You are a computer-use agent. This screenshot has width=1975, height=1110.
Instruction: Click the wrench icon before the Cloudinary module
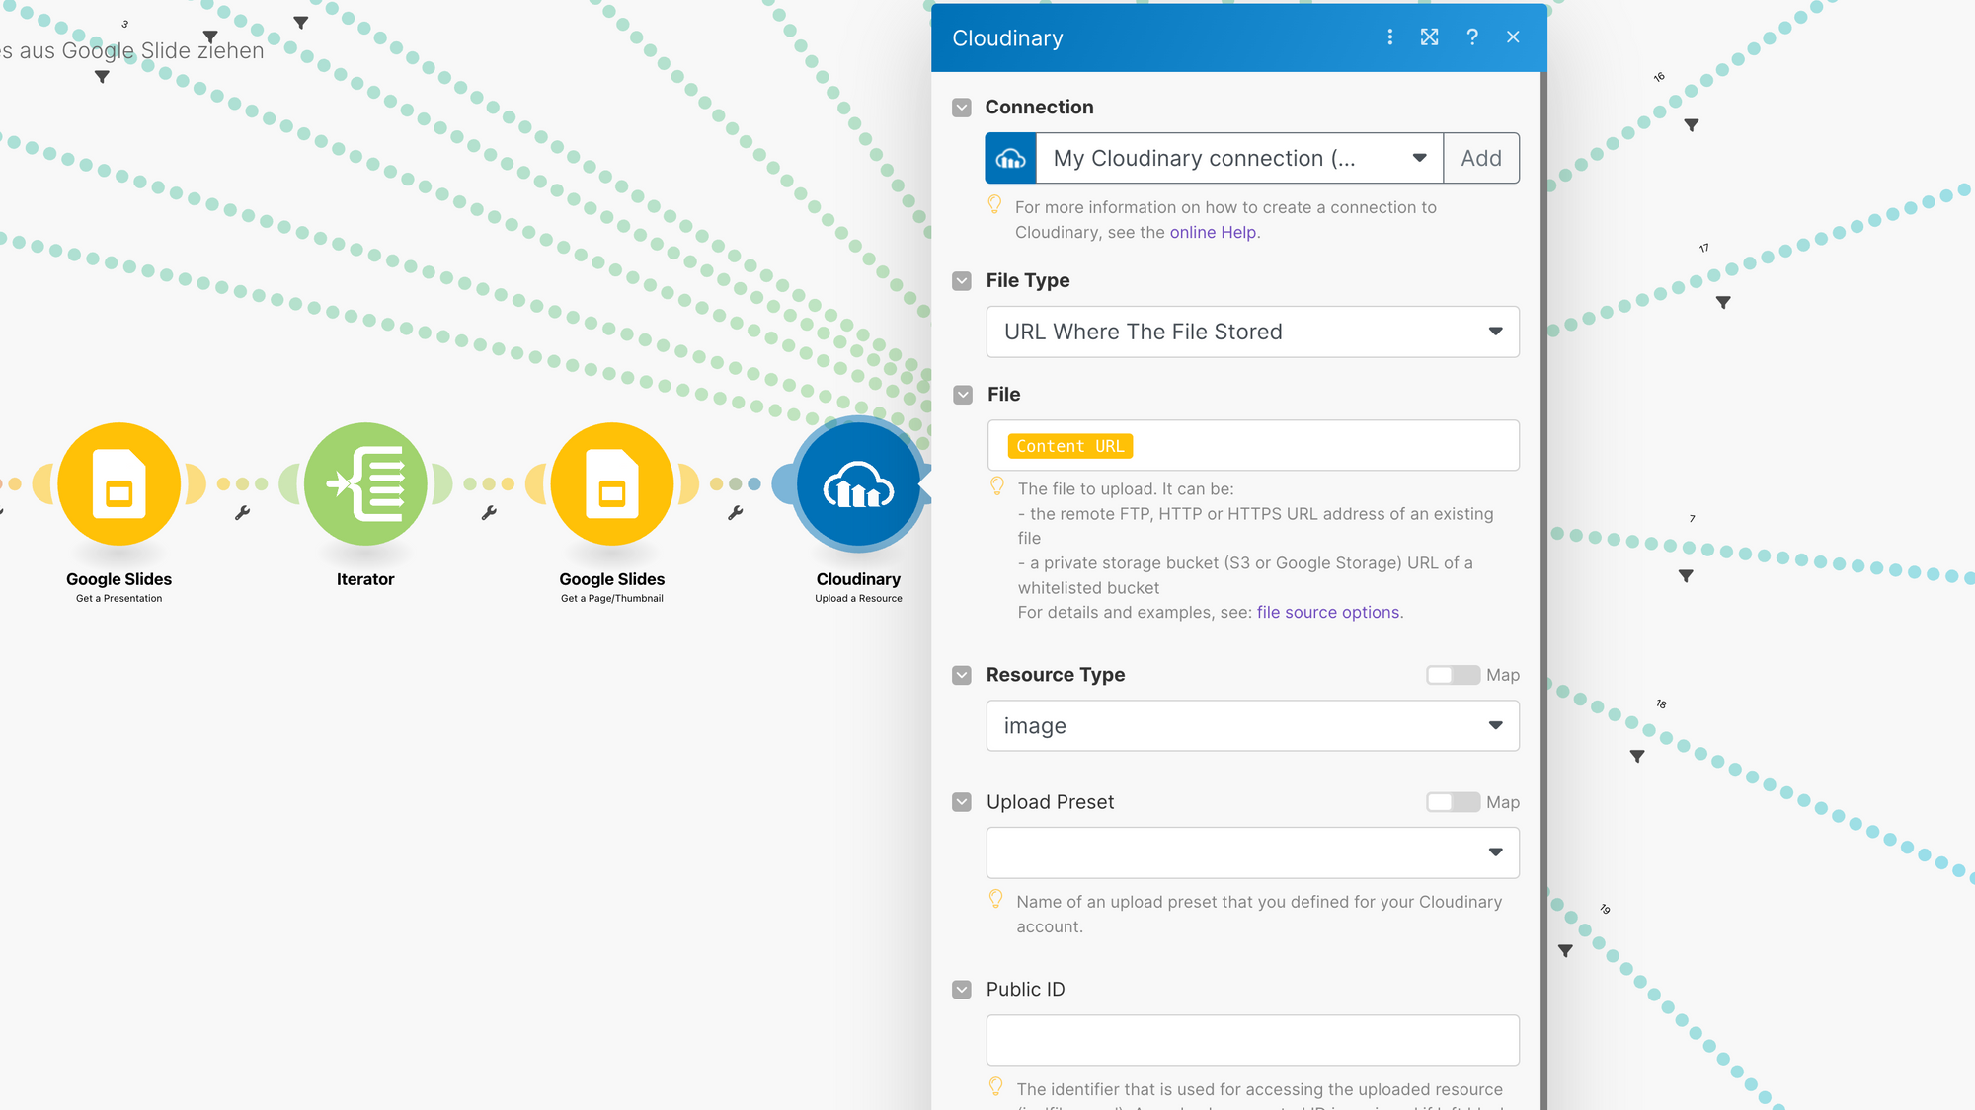click(x=736, y=512)
